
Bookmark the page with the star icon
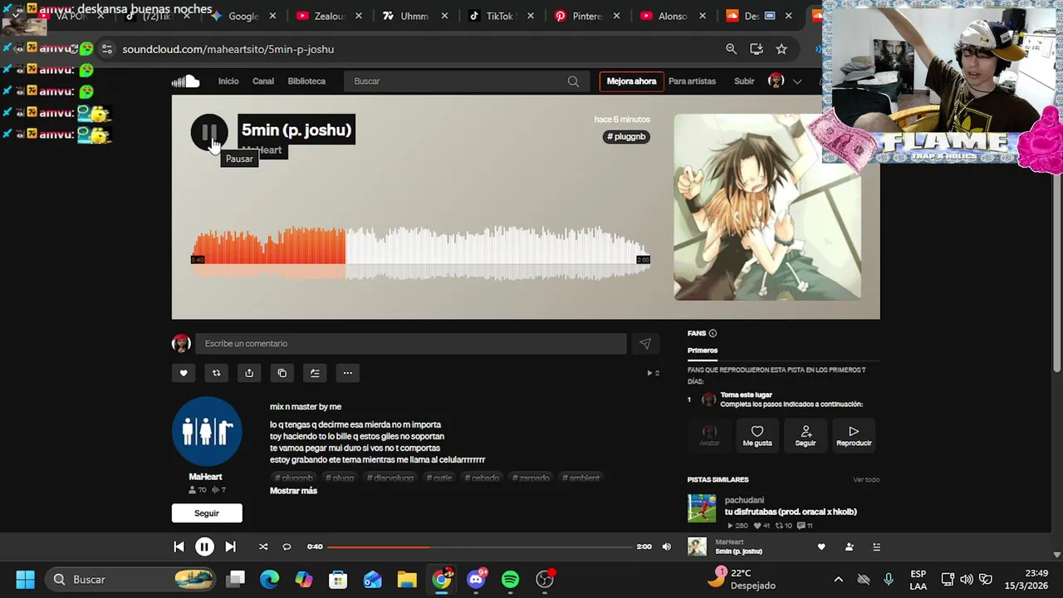point(781,49)
